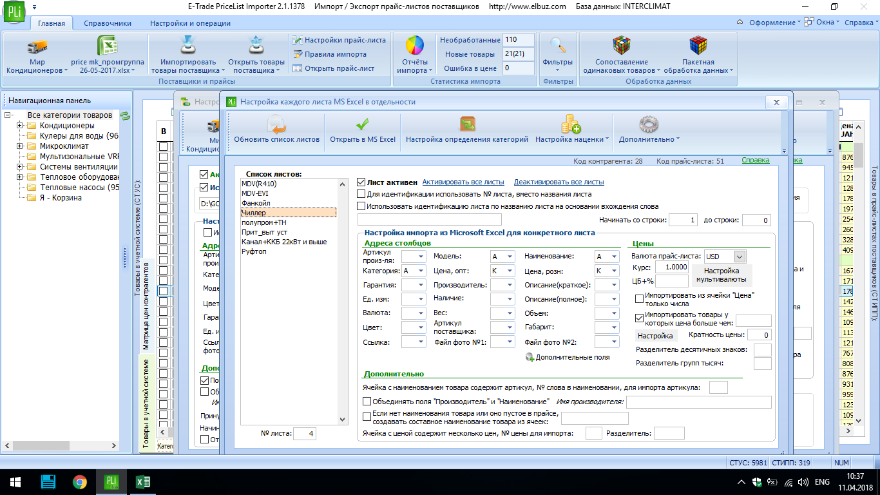Select Микроклимат category in tree

63,146
